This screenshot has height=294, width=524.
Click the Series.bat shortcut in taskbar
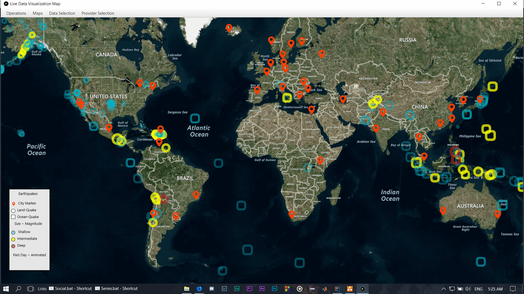(116, 289)
